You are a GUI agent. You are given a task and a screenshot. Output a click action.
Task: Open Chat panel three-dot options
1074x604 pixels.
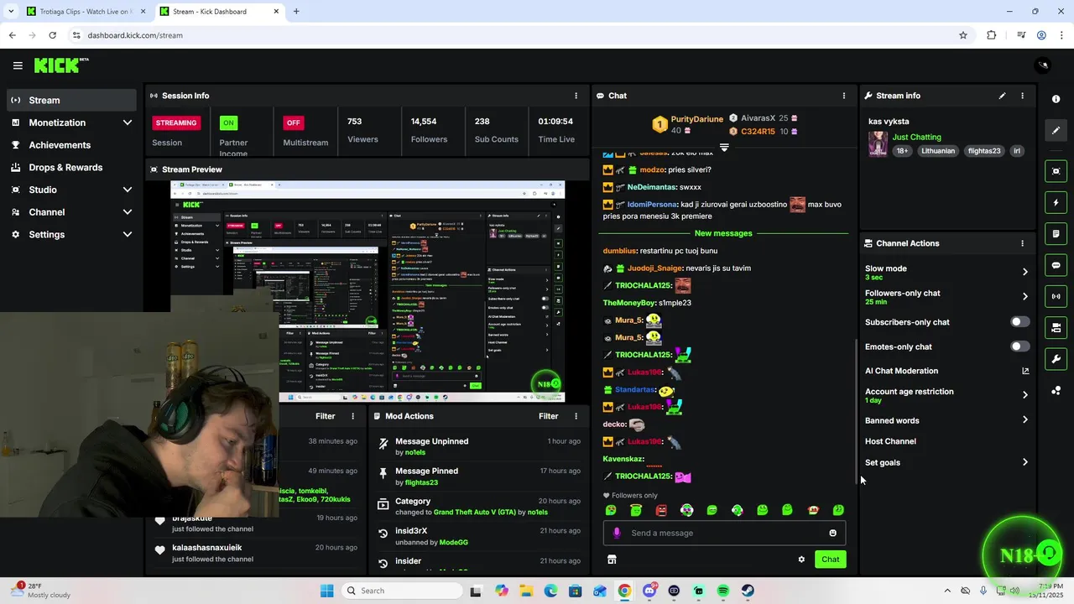[844, 96]
